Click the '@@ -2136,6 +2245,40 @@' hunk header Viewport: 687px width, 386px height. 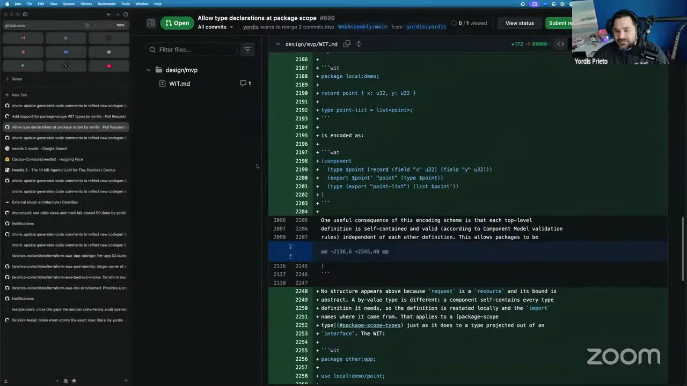355,251
